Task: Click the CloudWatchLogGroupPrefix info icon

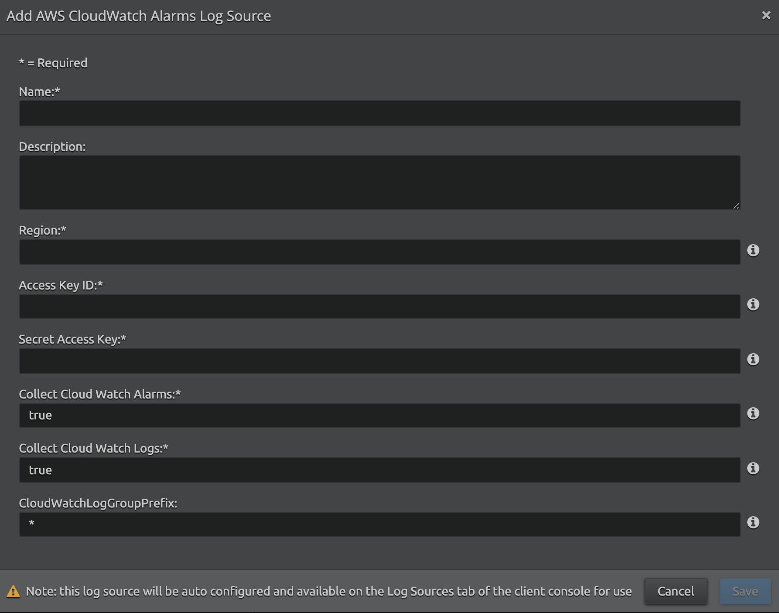Action: (x=753, y=522)
